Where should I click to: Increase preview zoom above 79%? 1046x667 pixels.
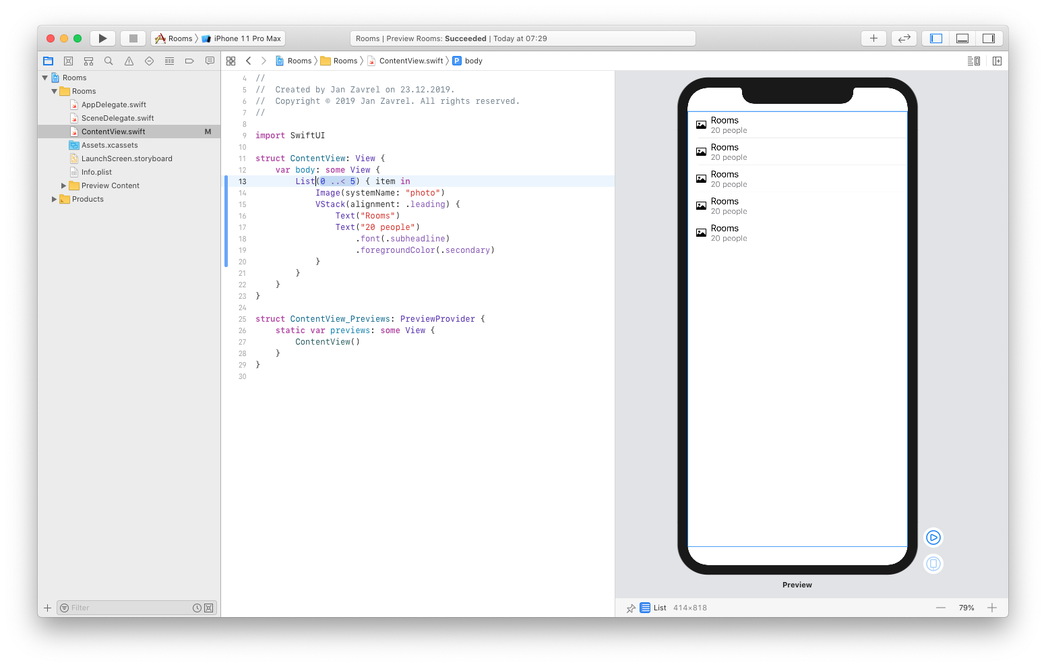tap(992, 608)
